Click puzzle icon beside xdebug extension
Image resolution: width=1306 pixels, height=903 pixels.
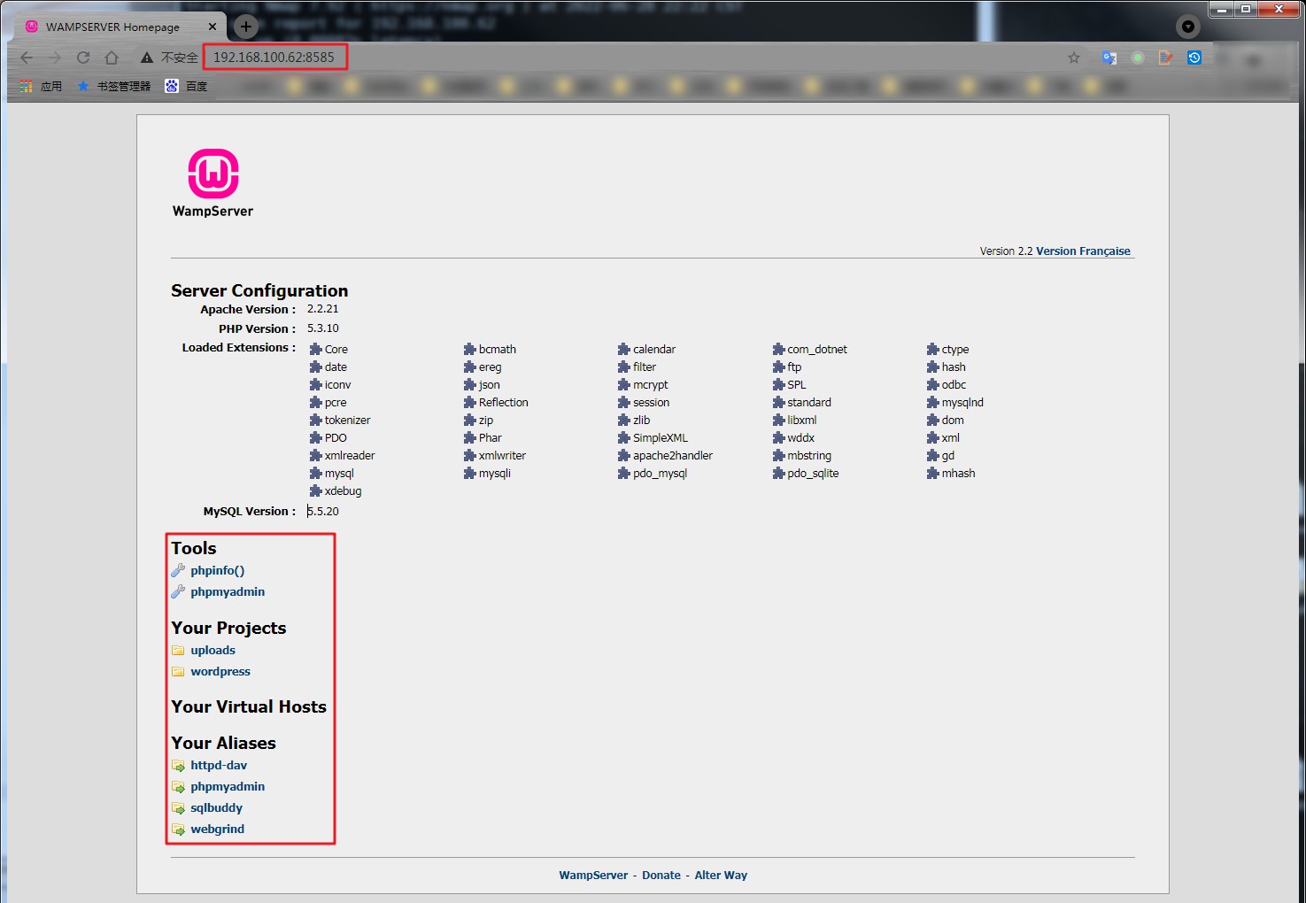tap(315, 491)
